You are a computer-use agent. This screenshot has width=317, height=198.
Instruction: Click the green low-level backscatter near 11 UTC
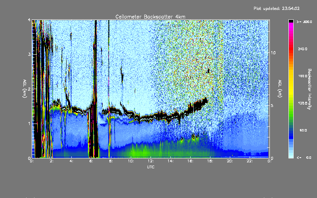coord(141,150)
